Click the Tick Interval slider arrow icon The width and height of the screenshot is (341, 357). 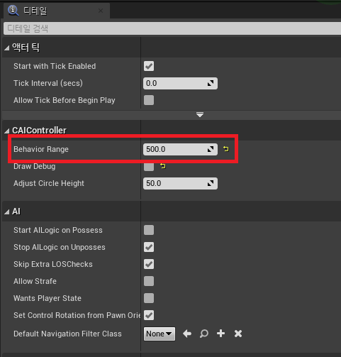click(211, 83)
